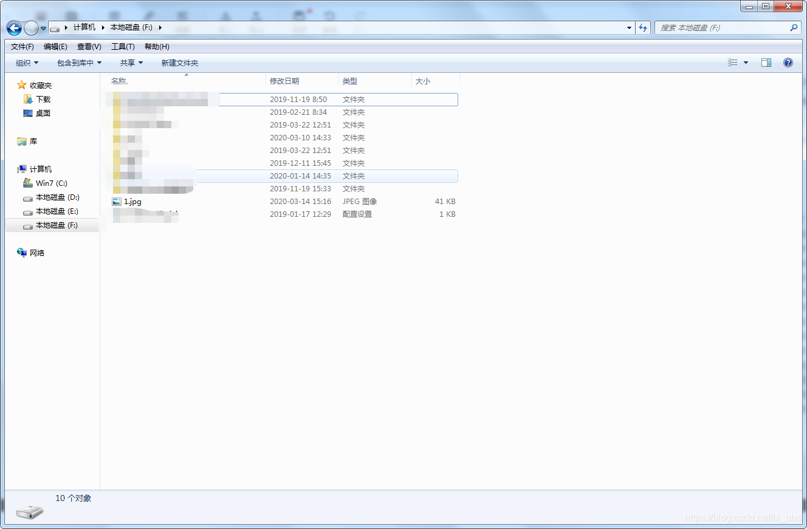Screen dimensions: 807x529
Task: Select 本地磁盘 (F:) in navigation pane
Action: click(x=52, y=225)
